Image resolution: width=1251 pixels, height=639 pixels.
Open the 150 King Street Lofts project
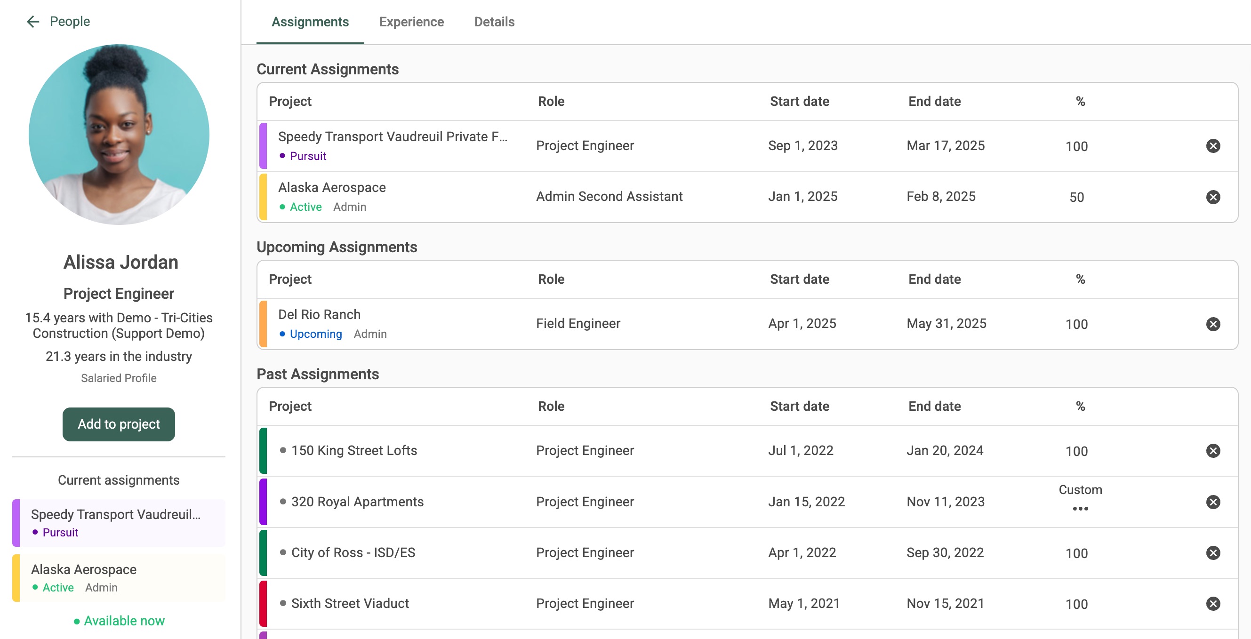pyautogui.click(x=354, y=450)
